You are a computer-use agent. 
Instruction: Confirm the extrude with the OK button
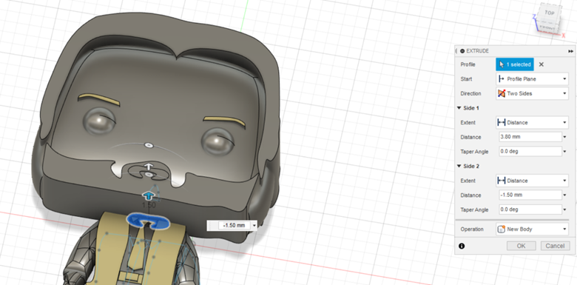(521, 246)
